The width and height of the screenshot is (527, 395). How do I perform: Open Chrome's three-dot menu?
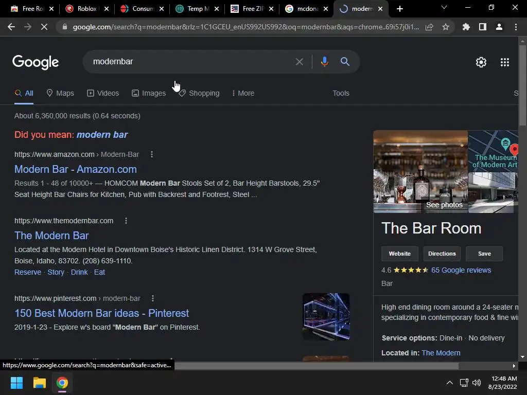click(516, 27)
